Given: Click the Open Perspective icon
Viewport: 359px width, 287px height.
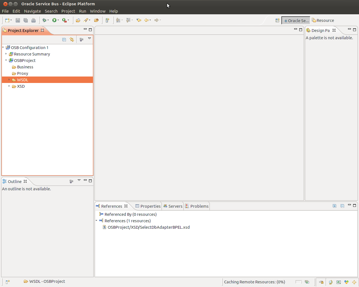Looking at the screenshot, I should [277, 20].
